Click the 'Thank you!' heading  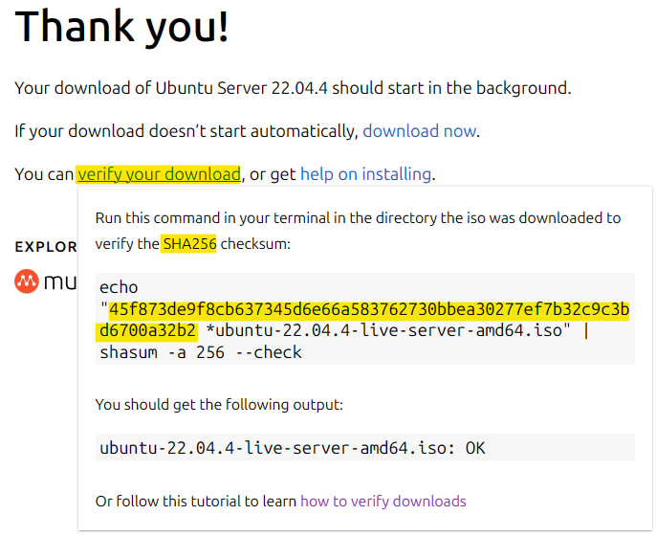point(121,27)
